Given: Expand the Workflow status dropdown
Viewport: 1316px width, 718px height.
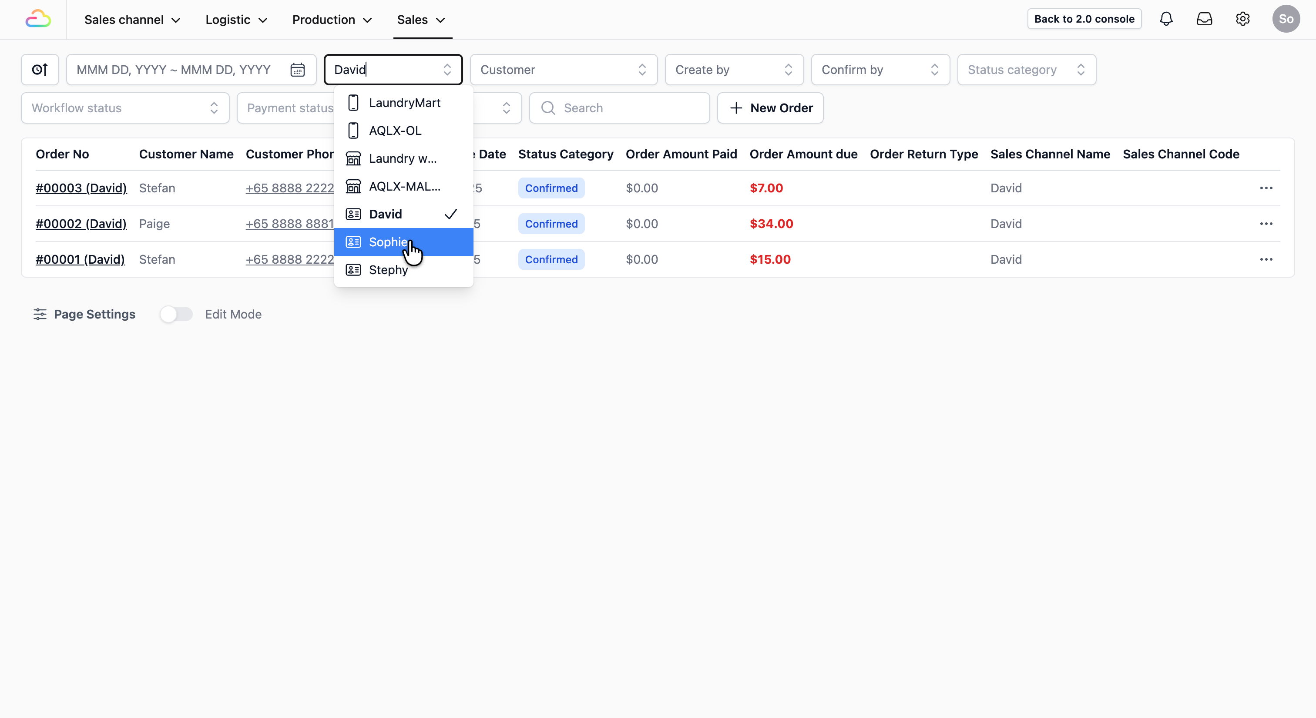Looking at the screenshot, I should click(124, 108).
